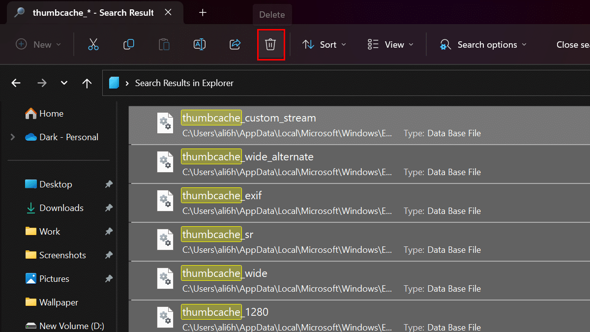The image size is (590, 332).
Task: Click the Copy icon in toolbar
Action: pos(129,45)
